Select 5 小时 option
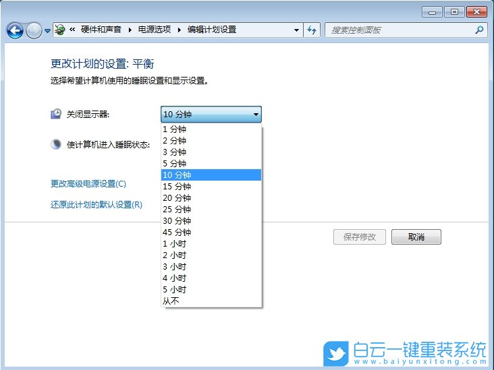This screenshot has width=494, height=370. point(211,290)
